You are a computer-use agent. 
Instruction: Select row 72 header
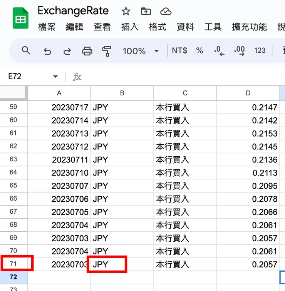point(13,277)
